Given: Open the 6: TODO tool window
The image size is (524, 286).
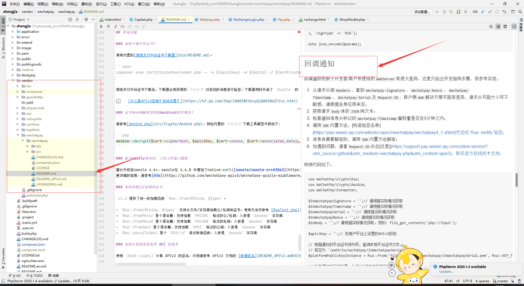Looking at the screenshot, I should (34, 275).
